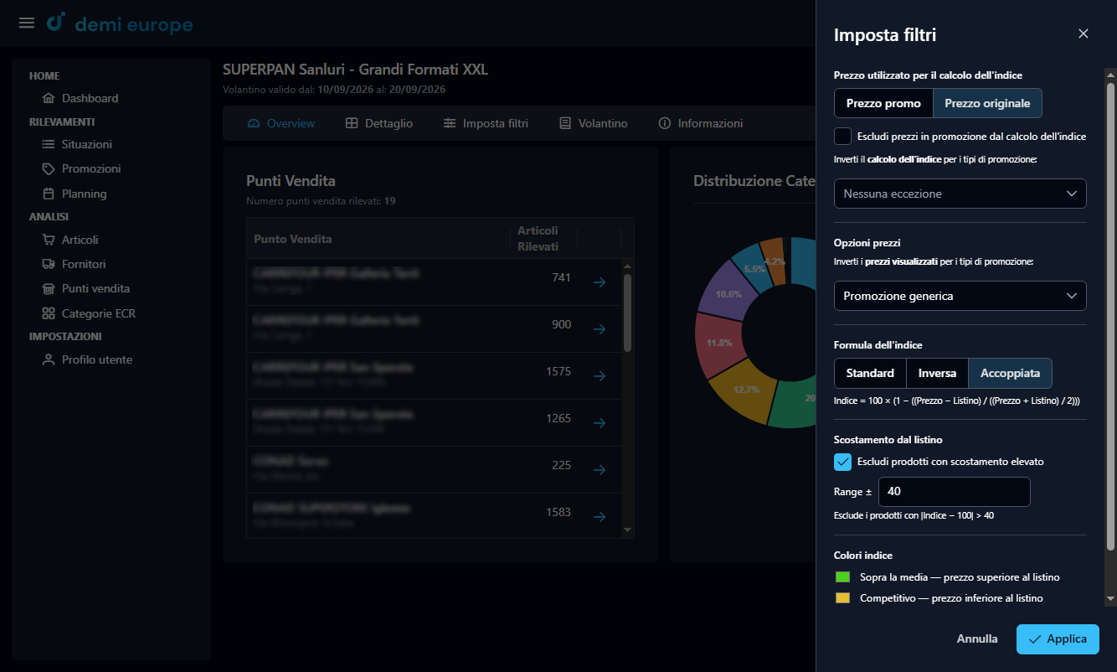This screenshot has height=672, width=1117.
Task: Click the arrow for the 1265 articles row
Action: (600, 423)
